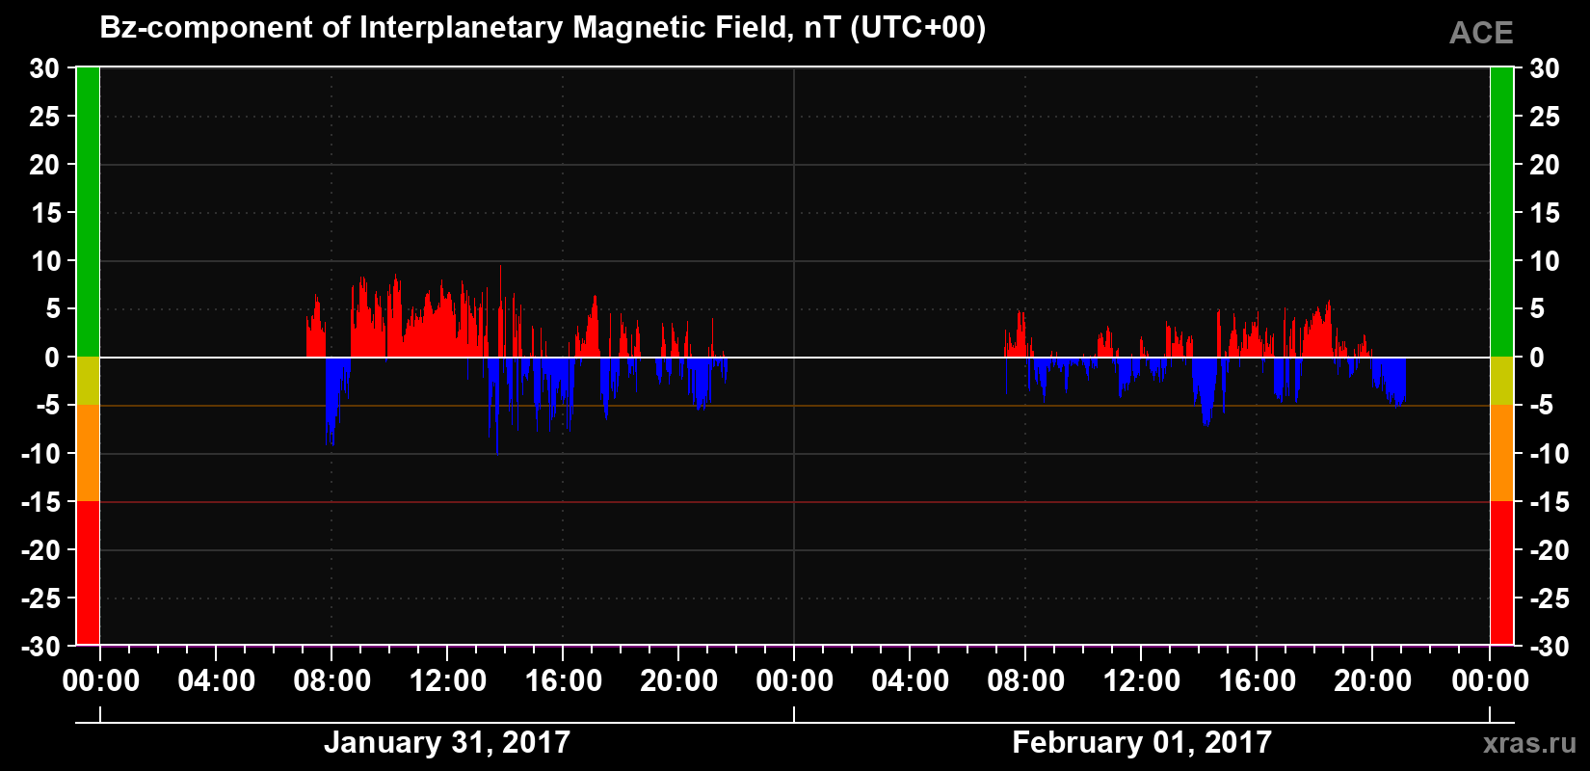Click the '-30' label on the left axis
Viewport: 1590px width, 771px height.
[40, 646]
